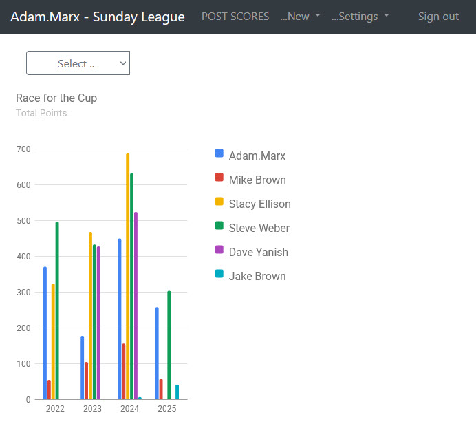Open the Select.. dropdown
The image size is (476, 424).
[78, 63]
